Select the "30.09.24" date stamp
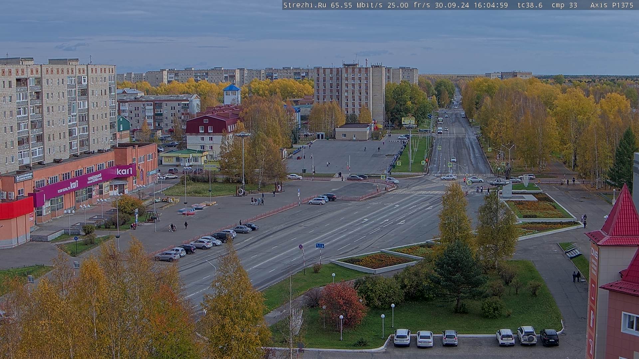639x359 pixels. [452, 5]
